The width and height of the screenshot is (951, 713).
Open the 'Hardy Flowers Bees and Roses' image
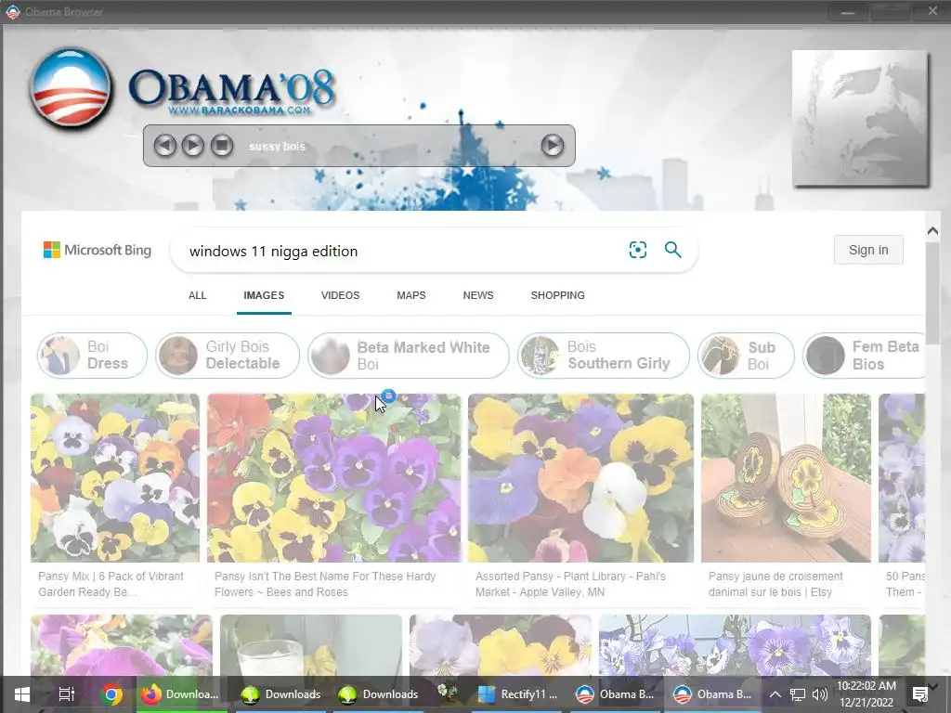(x=333, y=478)
